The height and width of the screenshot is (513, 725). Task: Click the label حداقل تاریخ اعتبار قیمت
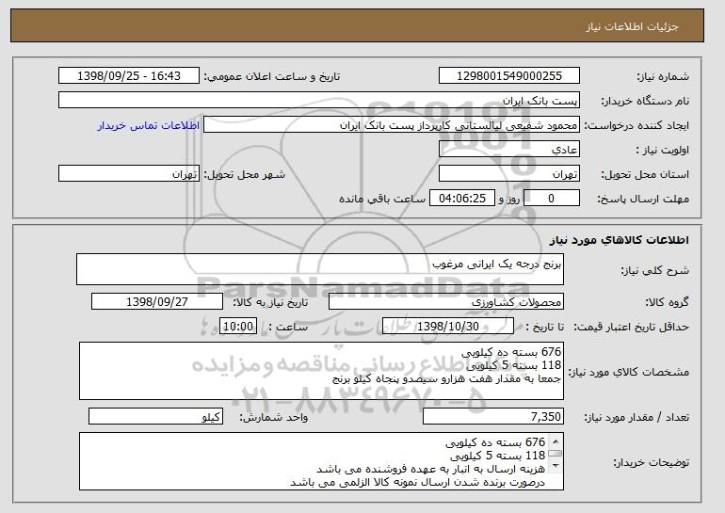click(x=631, y=327)
